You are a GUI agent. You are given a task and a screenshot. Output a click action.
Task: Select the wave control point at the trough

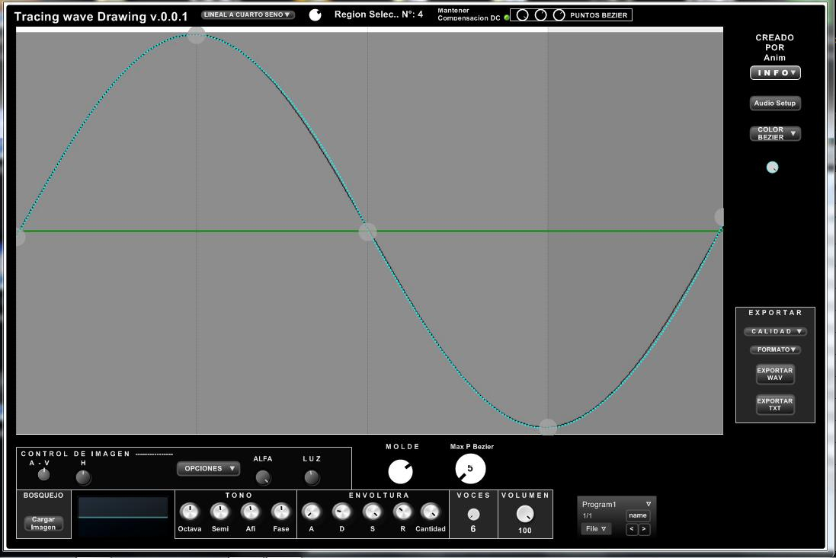click(548, 427)
